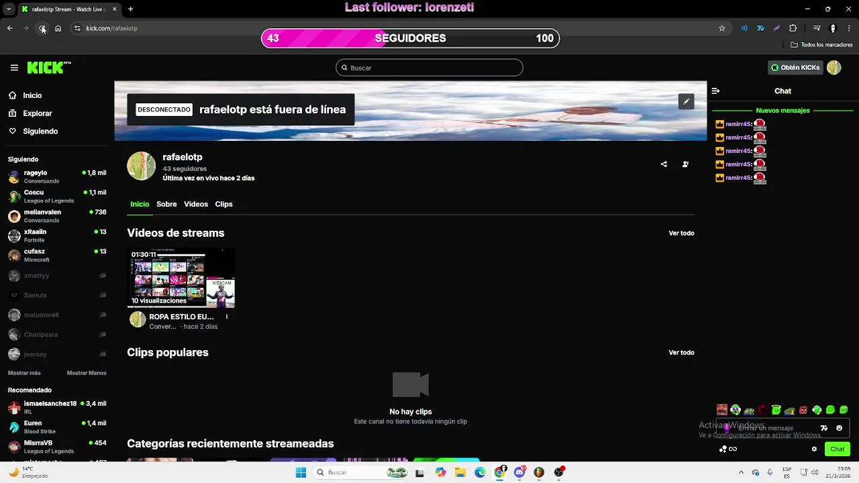
Task: Click the user icon beside share icon
Action: pyautogui.click(x=685, y=164)
